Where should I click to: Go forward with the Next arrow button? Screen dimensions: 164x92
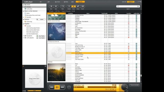click(x=56, y=6)
